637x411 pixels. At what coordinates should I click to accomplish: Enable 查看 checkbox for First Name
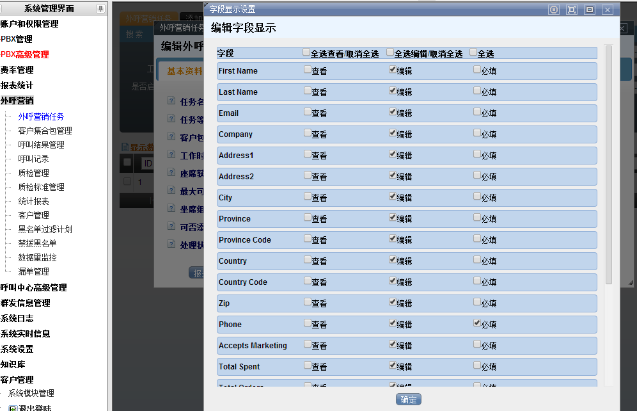[308, 70]
